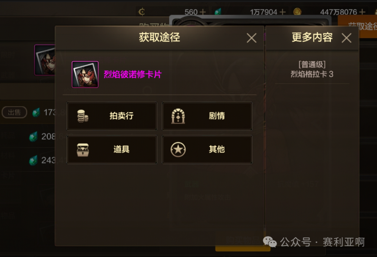Open the 道具 items source option
377x257 pixels.
(112, 149)
